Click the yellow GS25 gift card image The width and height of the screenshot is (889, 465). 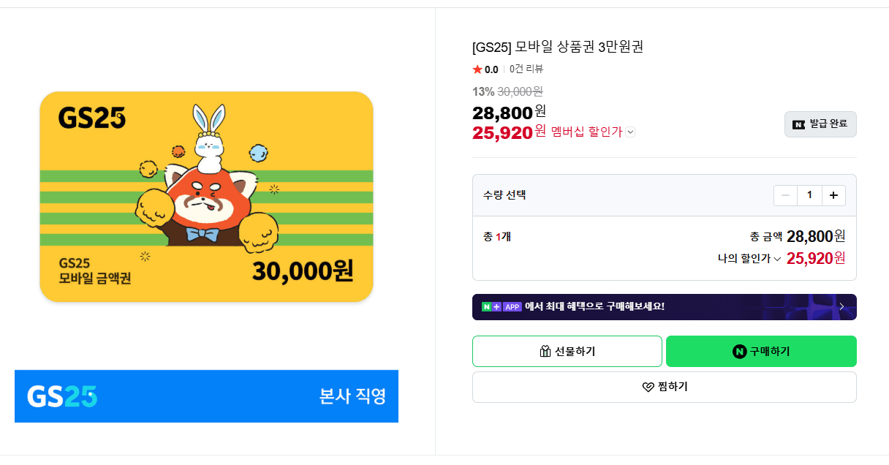coord(207,197)
